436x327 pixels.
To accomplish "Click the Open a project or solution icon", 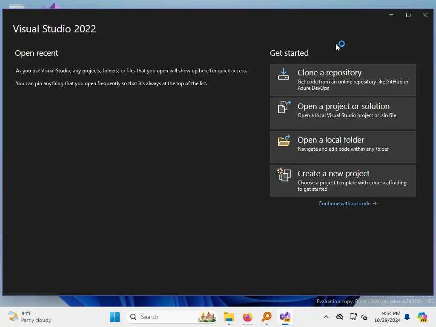I will 284,107.
